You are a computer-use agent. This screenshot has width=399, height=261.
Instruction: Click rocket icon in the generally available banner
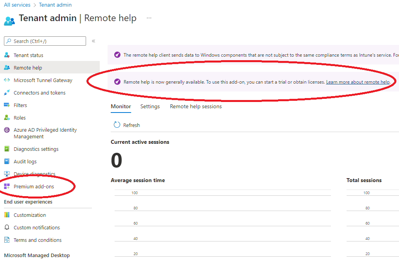click(x=117, y=82)
